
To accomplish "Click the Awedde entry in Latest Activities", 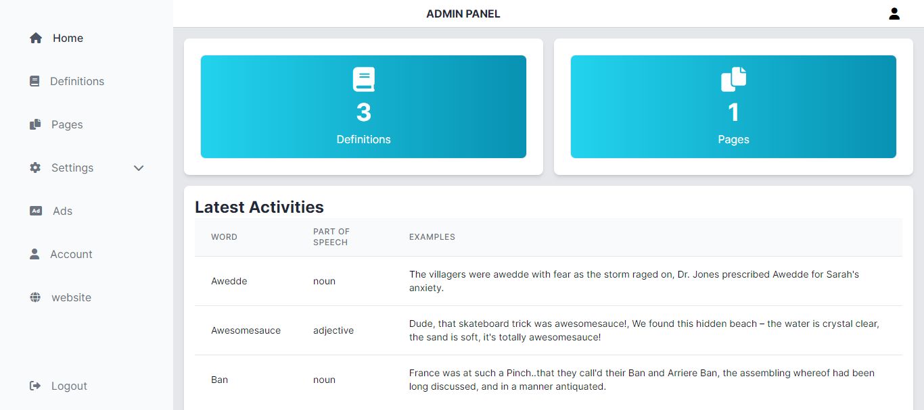I will [229, 282].
